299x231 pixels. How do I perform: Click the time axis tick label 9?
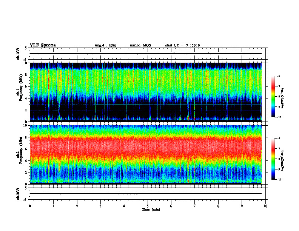tap(242, 206)
